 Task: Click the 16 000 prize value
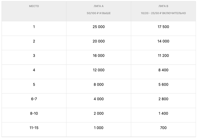[x=98, y=56]
